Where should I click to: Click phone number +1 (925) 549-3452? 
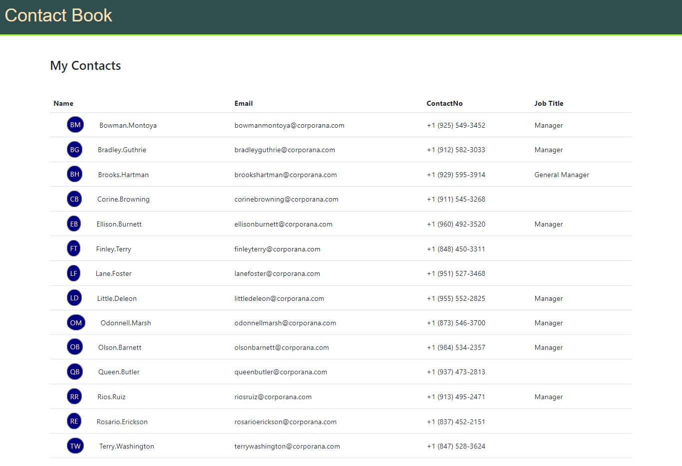point(456,125)
